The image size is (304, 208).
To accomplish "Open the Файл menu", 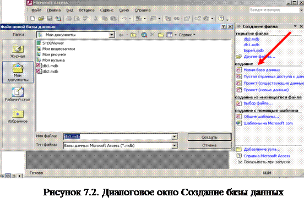I will [36, 10].
